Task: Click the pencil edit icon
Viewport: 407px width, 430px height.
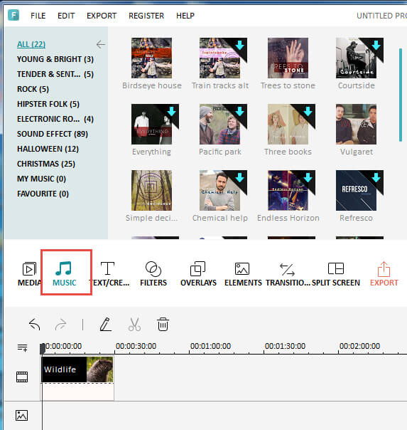Action: 106,325
